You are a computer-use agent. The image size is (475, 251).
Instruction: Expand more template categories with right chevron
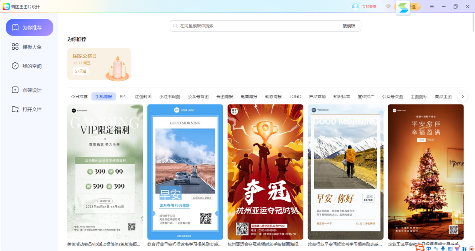462,96
